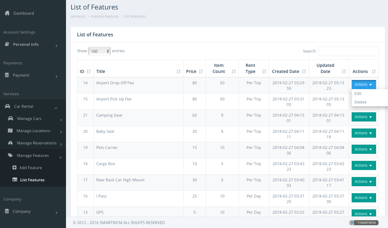Select Edit from the Actions menu
Image resolution: width=388 pixels, height=228 pixels.
click(x=358, y=93)
